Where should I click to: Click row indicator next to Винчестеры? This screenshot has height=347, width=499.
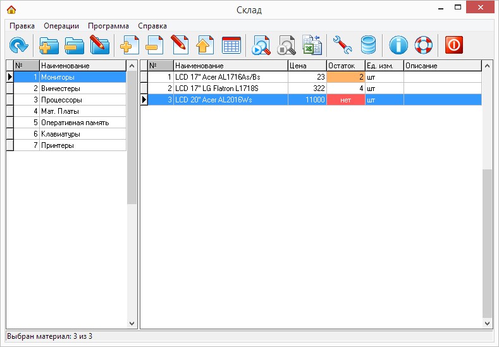10,88
